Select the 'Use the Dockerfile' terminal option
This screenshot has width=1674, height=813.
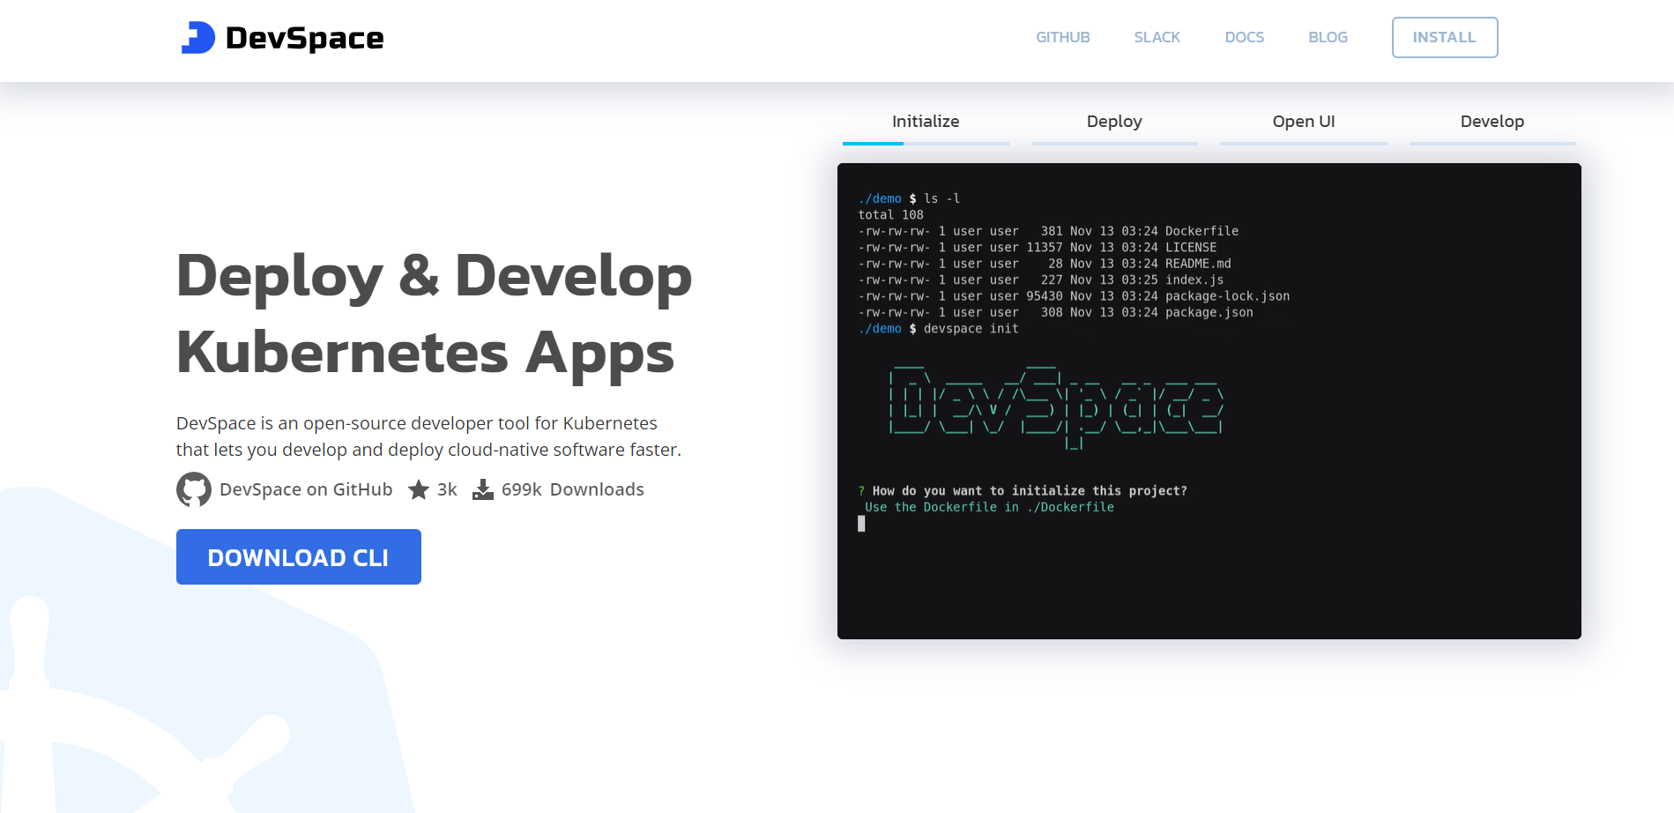(989, 506)
